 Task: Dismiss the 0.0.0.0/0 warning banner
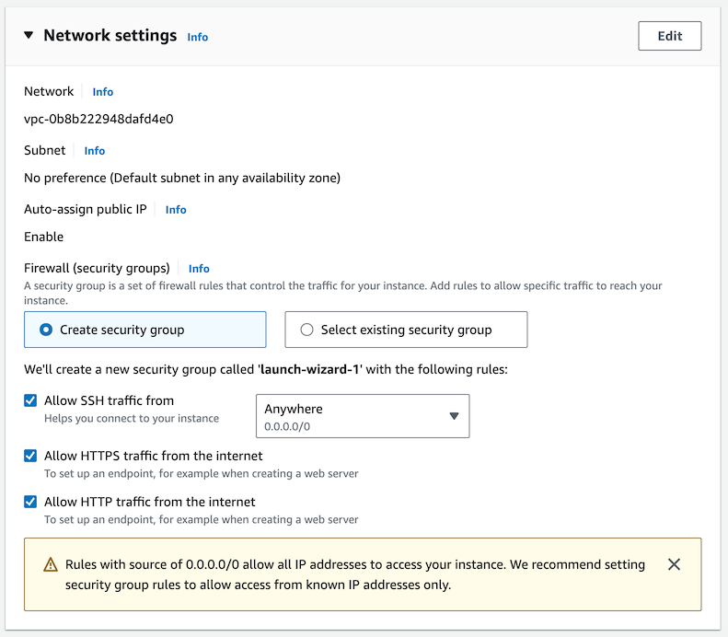click(x=674, y=564)
